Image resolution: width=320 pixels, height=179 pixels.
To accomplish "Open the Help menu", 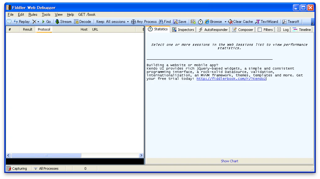I will (70, 15).
